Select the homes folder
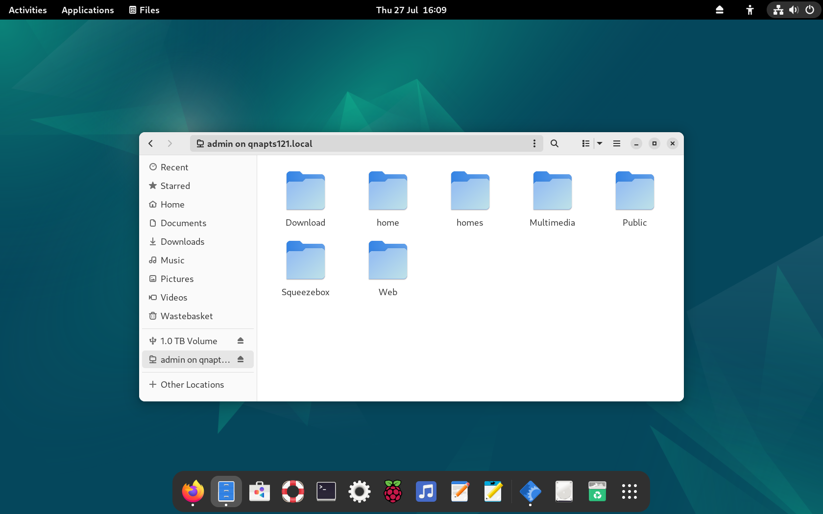Image resolution: width=823 pixels, height=514 pixels. 470,199
